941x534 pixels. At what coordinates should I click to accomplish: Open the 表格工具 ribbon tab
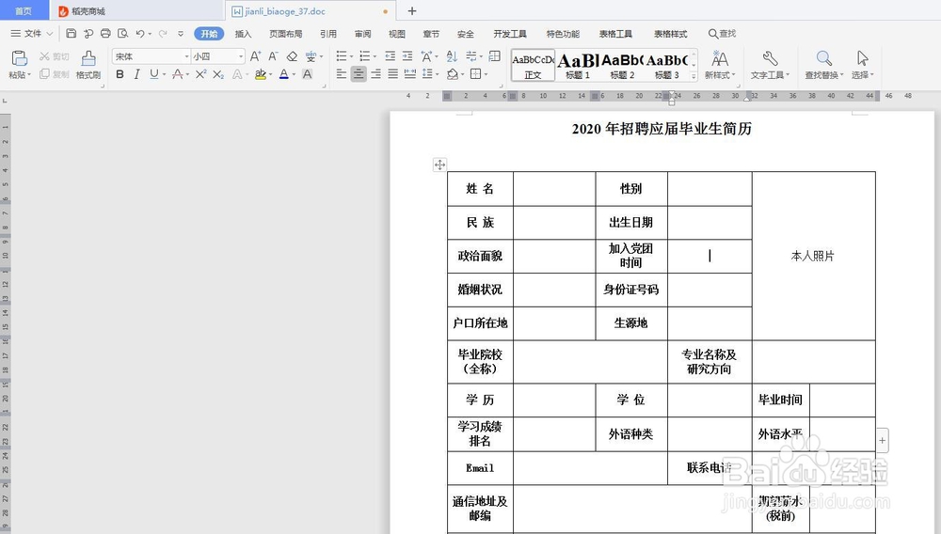615,34
